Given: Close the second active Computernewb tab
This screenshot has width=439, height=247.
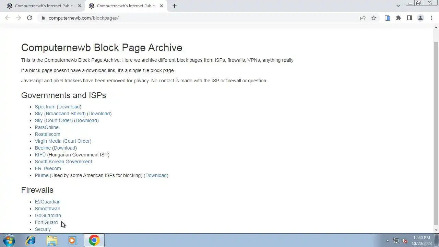Looking at the screenshot, I should click(162, 6).
